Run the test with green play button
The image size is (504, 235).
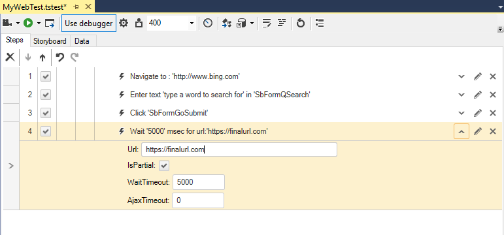pos(28,23)
